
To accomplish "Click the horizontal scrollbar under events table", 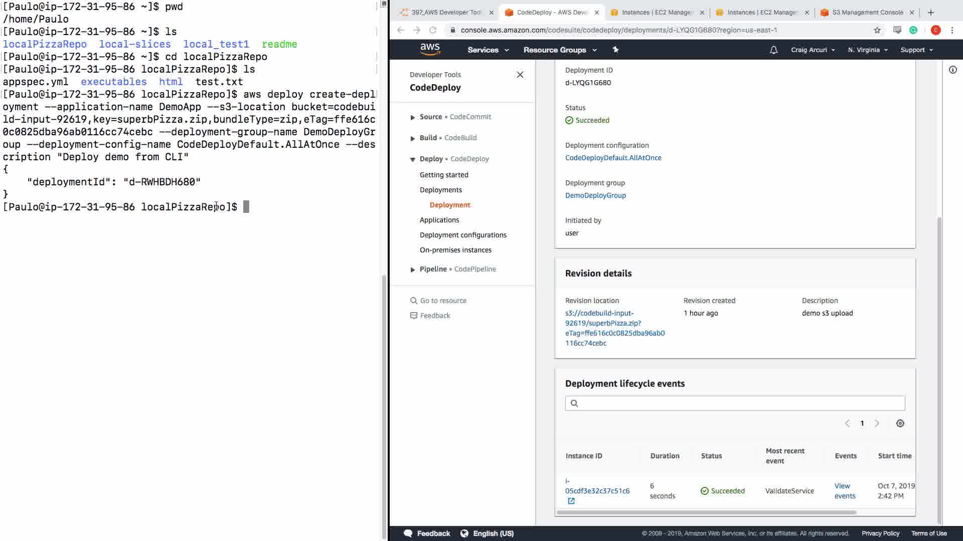I will (x=706, y=512).
